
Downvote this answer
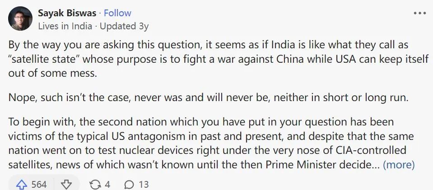66,184
